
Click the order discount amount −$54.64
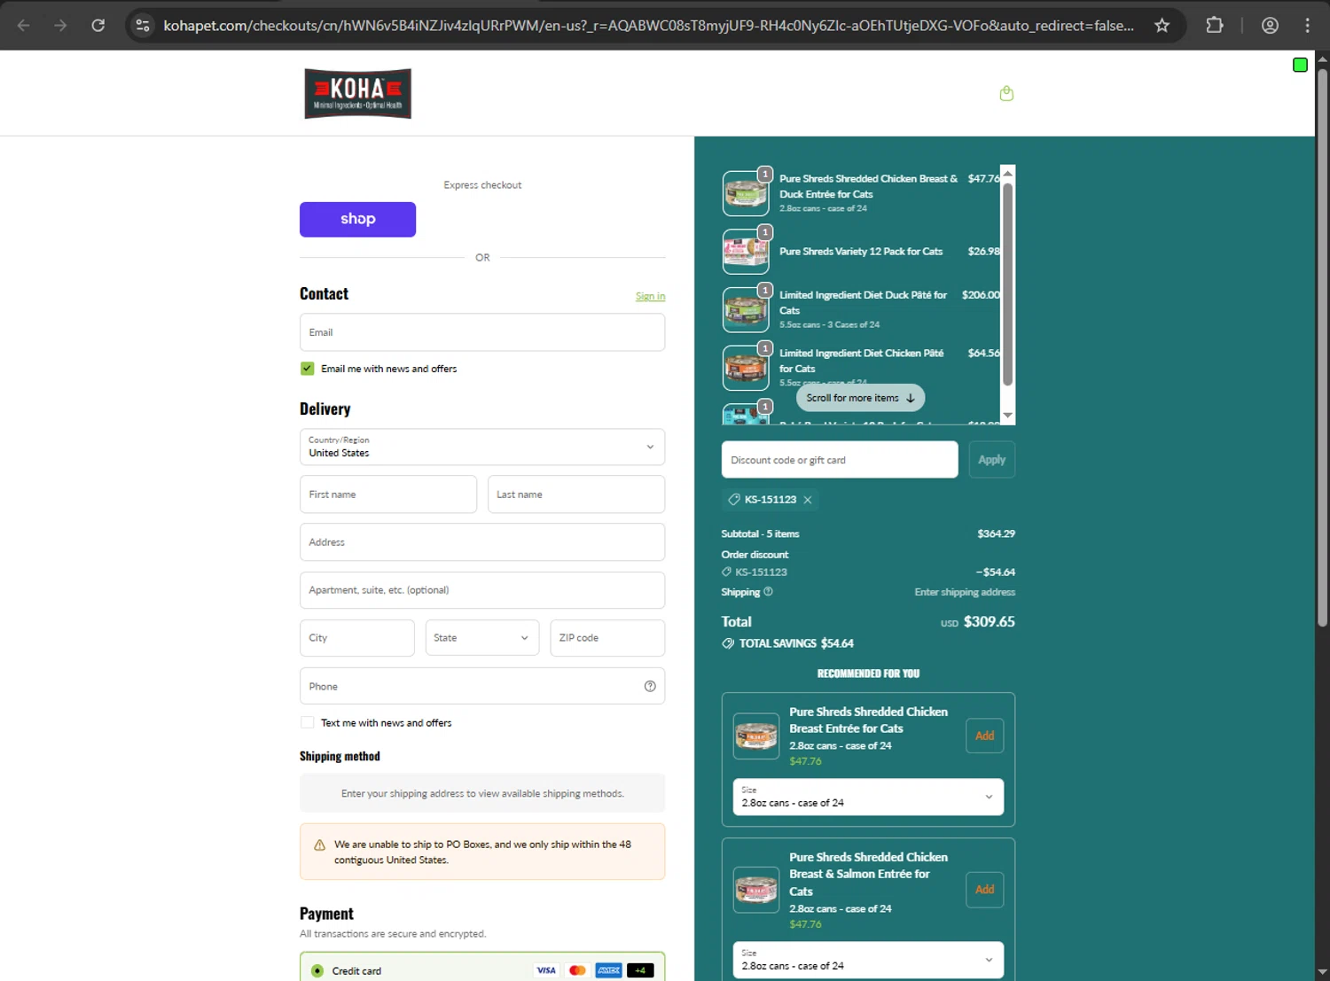click(x=996, y=572)
